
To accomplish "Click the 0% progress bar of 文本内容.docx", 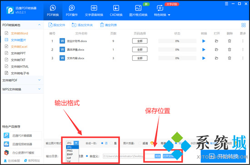I will pyautogui.click(x=177, y=58).
